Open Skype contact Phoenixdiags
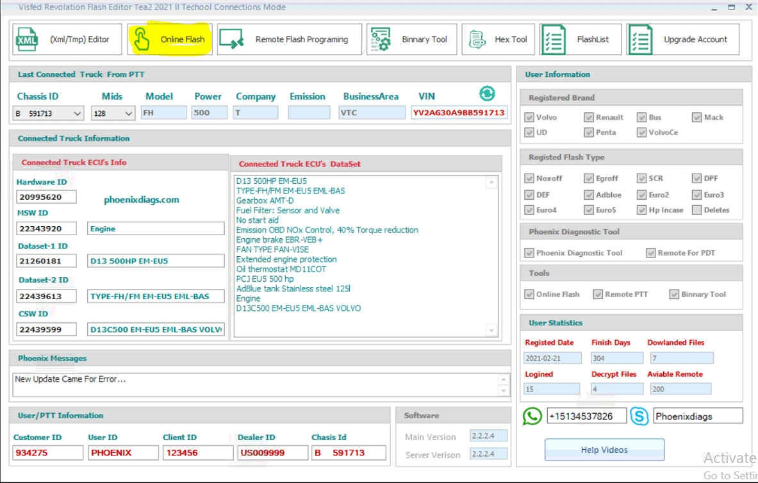This screenshot has width=758, height=483. 639,416
